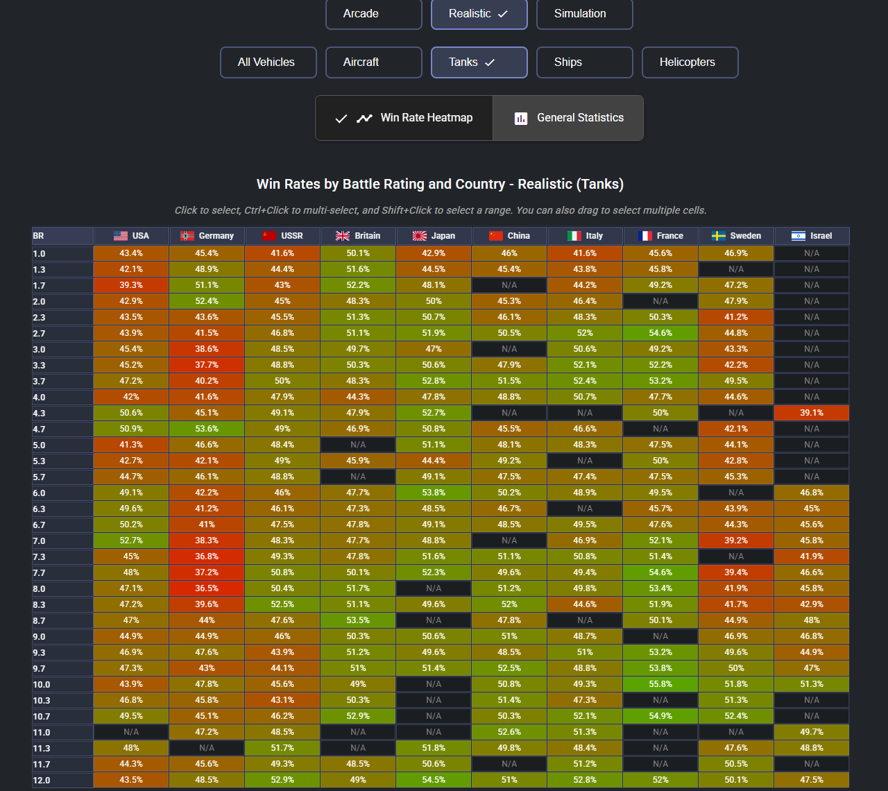Click the bar chart icon next to General Statistics
The height and width of the screenshot is (791, 888).
521,119
